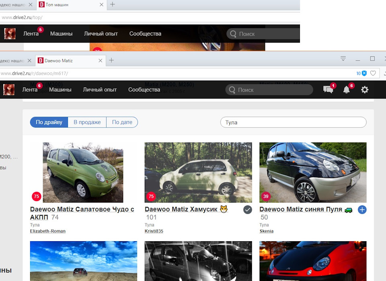Image resolution: width=386 pixels, height=281 pixels.
Task: Open Kristi835 user profile
Action: [x=154, y=231]
